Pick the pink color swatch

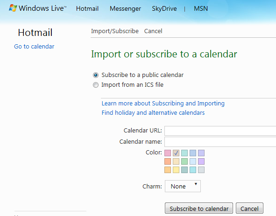(168, 153)
